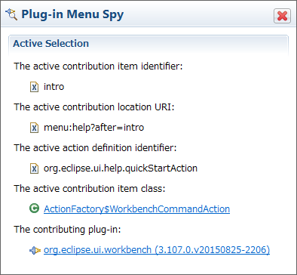
Task: Select the 'intro' identifier text
Action: pyautogui.click(x=54, y=87)
